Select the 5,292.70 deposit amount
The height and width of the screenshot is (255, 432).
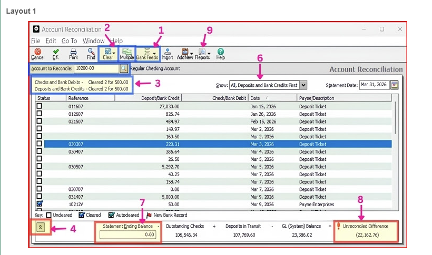(x=171, y=167)
